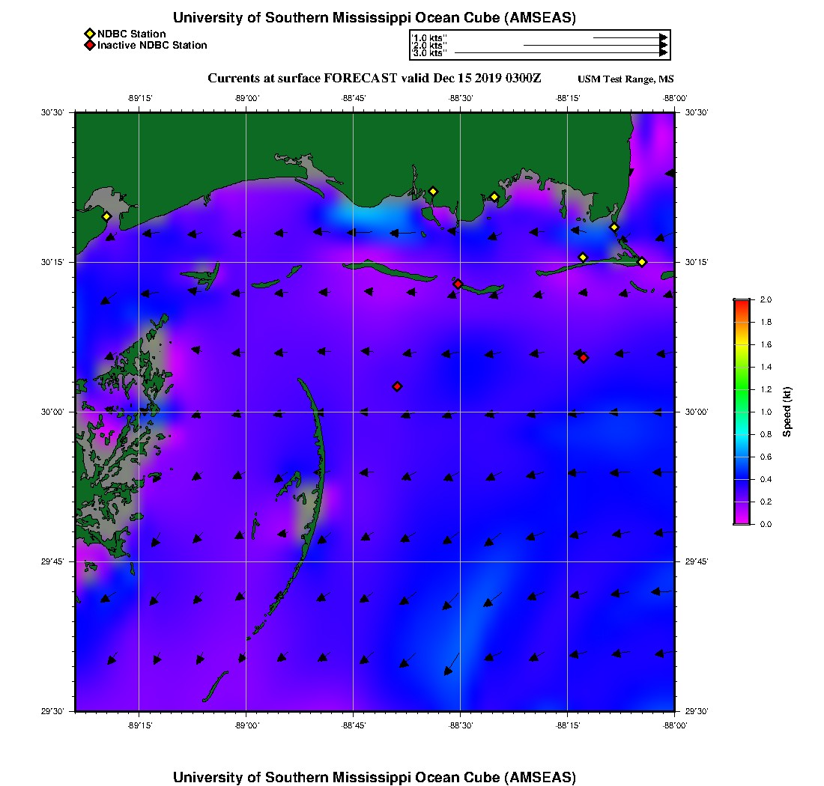The height and width of the screenshot is (786, 824).
Task: Click the top axis label -88'45'
Action: [354, 98]
